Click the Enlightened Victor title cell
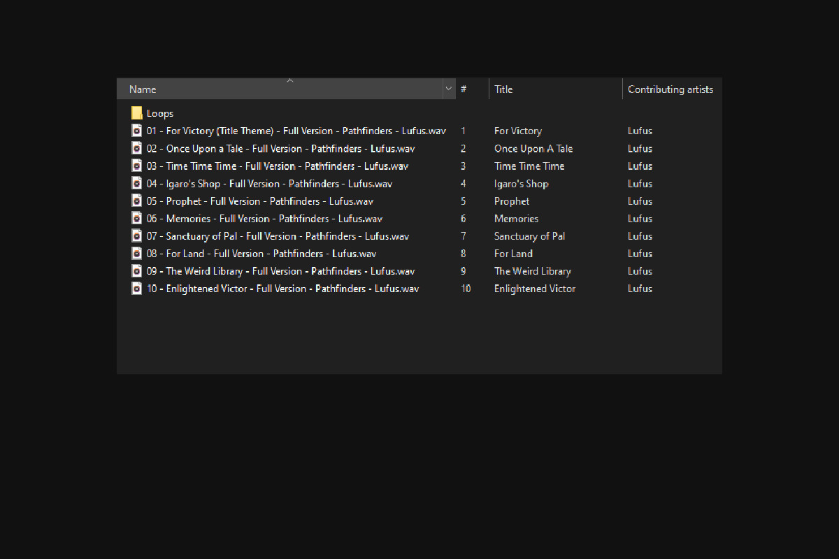Screen dimensions: 839x559 click(534, 289)
